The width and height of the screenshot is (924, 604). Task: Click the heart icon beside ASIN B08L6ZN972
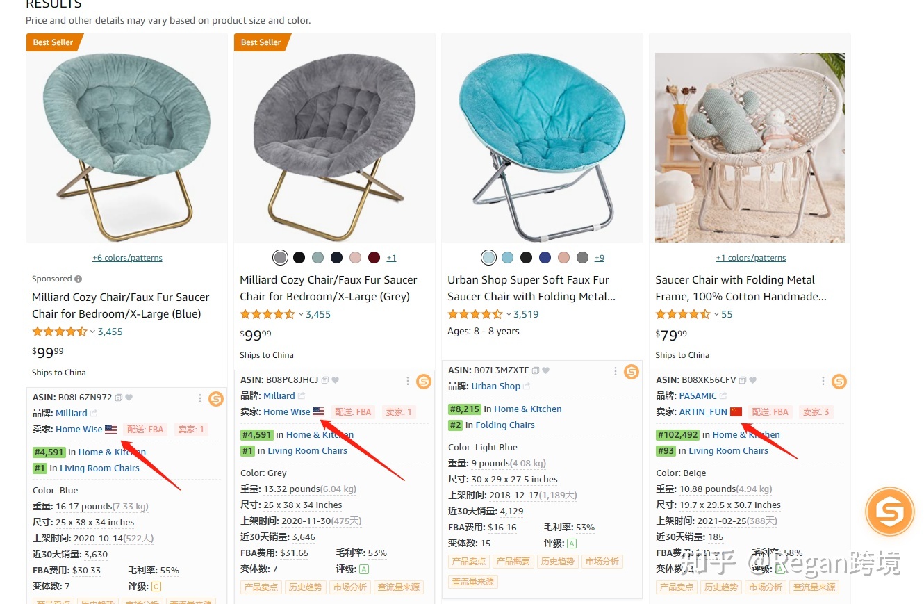129,398
